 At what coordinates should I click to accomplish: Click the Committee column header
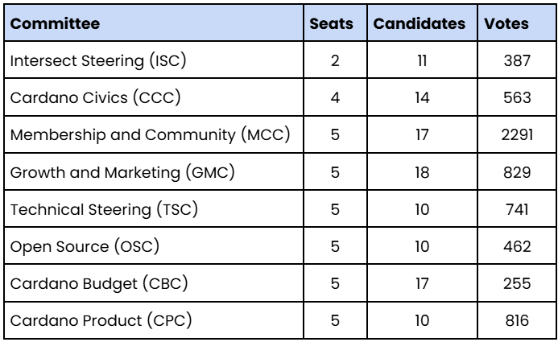55,23
